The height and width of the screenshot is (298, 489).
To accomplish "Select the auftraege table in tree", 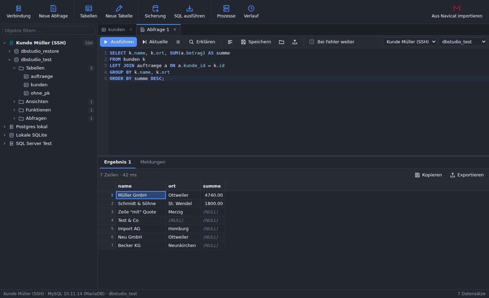I will coord(49,77).
